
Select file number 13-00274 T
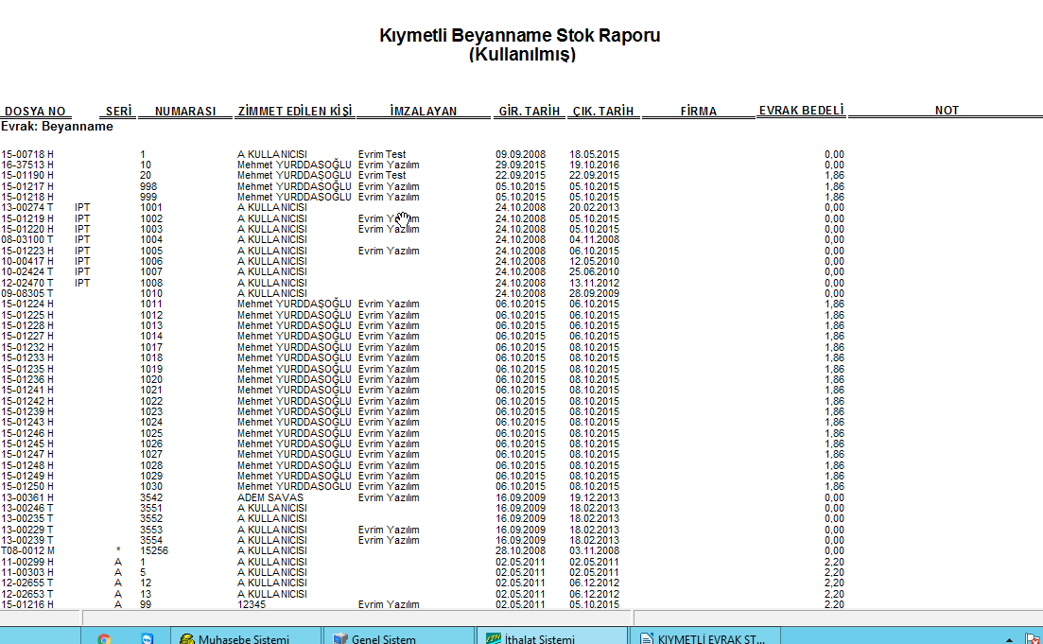click(x=27, y=207)
